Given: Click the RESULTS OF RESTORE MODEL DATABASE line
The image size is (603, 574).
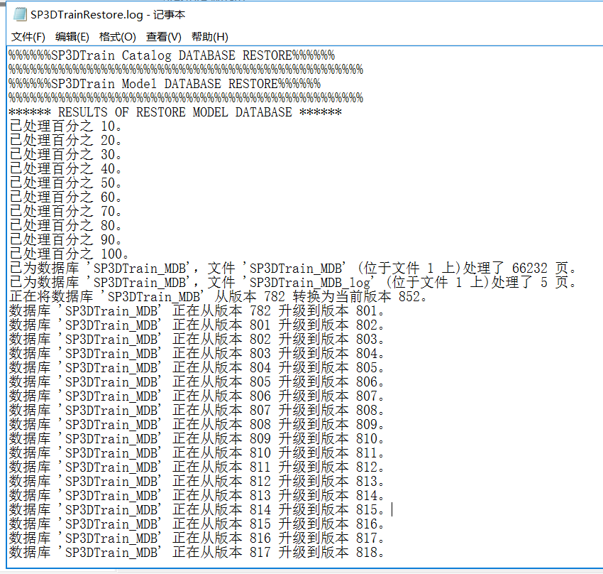Looking at the screenshot, I should coord(175,112).
